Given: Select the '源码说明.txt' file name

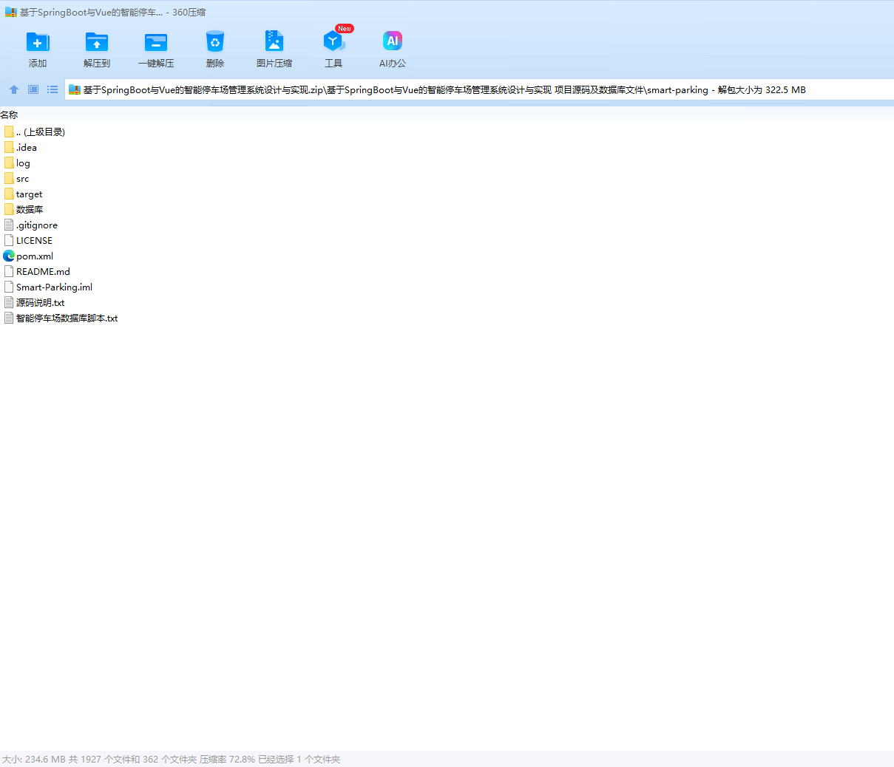Looking at the screenshot, I should pos(40,302).
